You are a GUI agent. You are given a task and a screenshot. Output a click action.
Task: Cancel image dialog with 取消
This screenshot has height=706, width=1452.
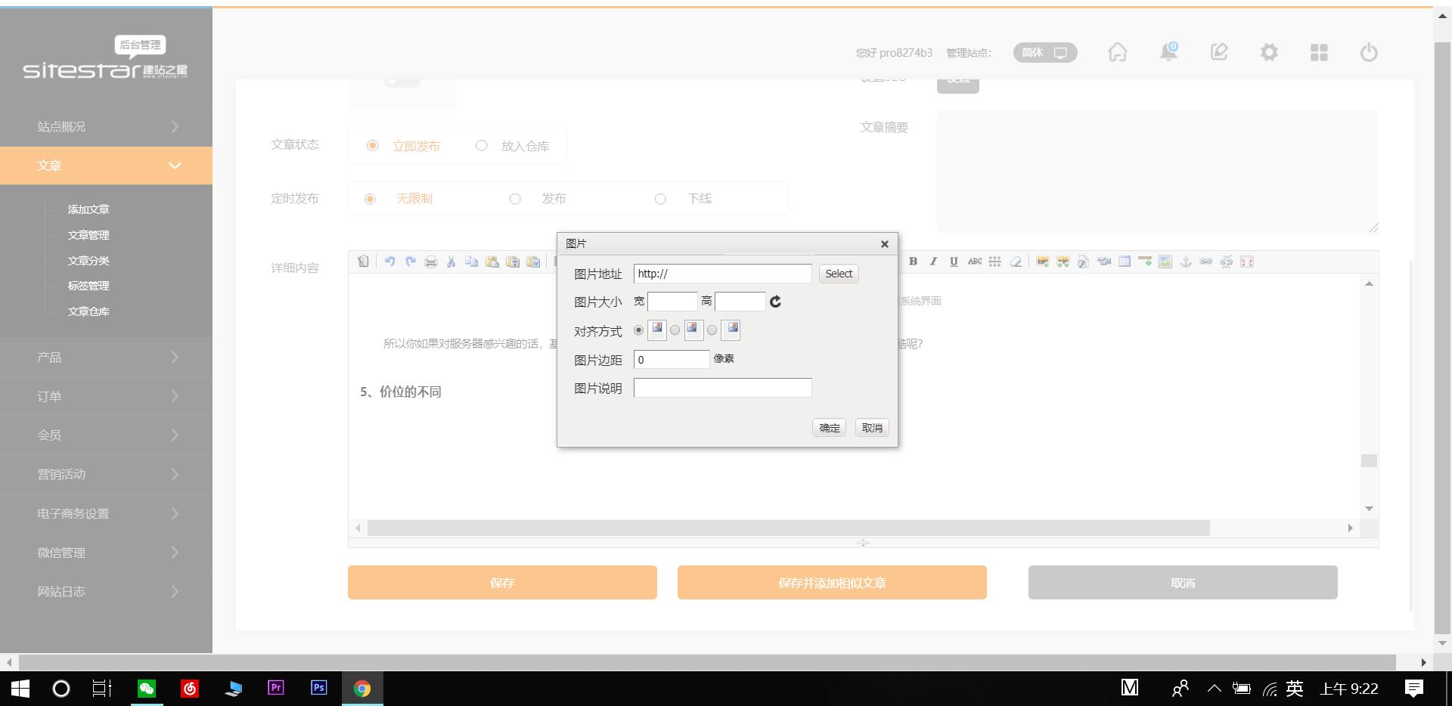[x=872, y=428]
